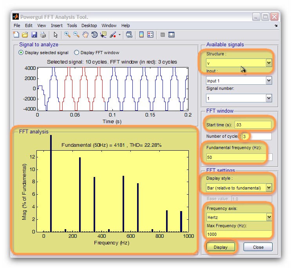
Task: Open the Insert menu
Action: [x=57, y=26]
